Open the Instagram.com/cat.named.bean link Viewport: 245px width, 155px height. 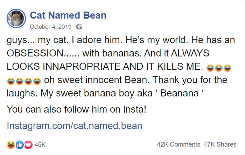(x=75, y=126)
